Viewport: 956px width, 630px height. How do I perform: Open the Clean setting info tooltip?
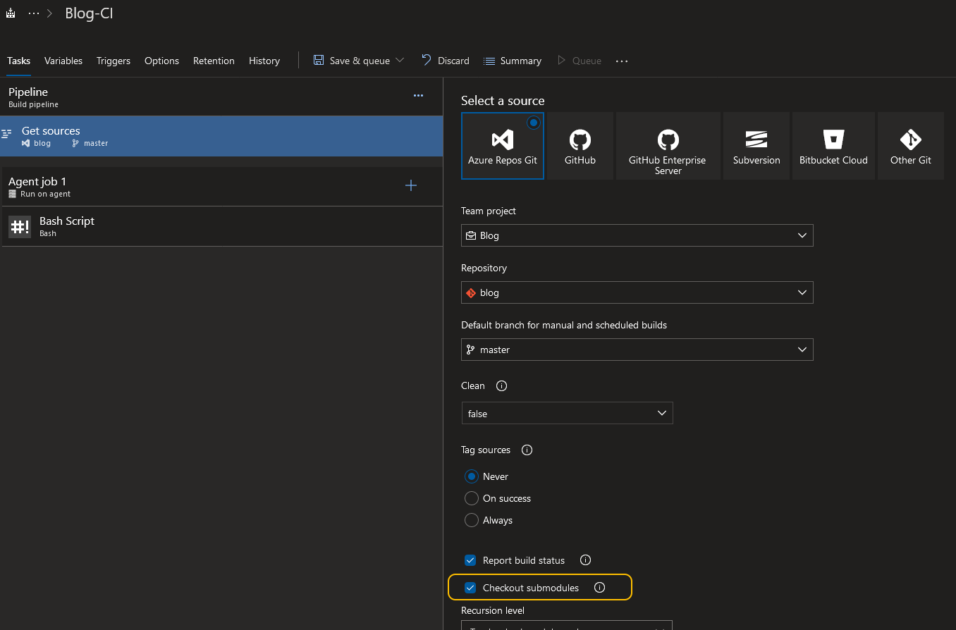click(501, 385)
